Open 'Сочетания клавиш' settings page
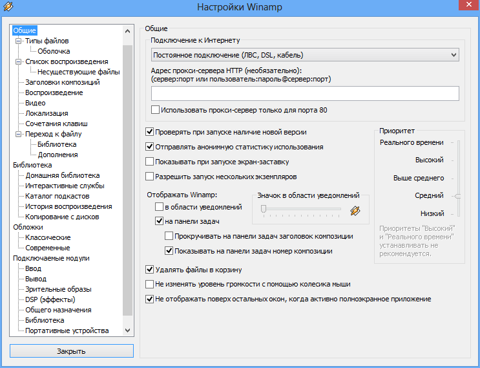 click(56, 124)
